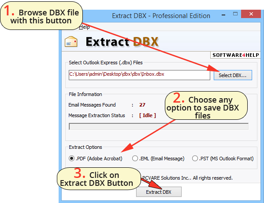Click the Software4Help logo badge
This screenshot has height=203, width=264.
click(235, 55)
